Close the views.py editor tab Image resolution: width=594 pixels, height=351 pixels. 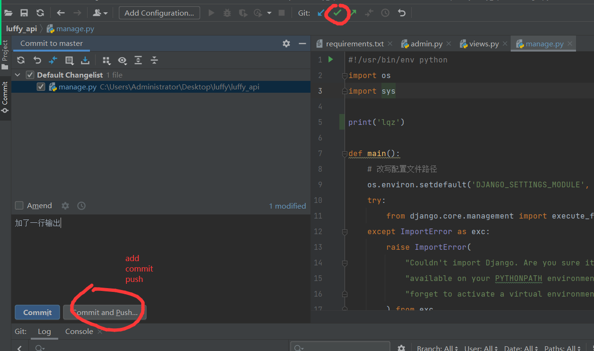coord(505,44)
